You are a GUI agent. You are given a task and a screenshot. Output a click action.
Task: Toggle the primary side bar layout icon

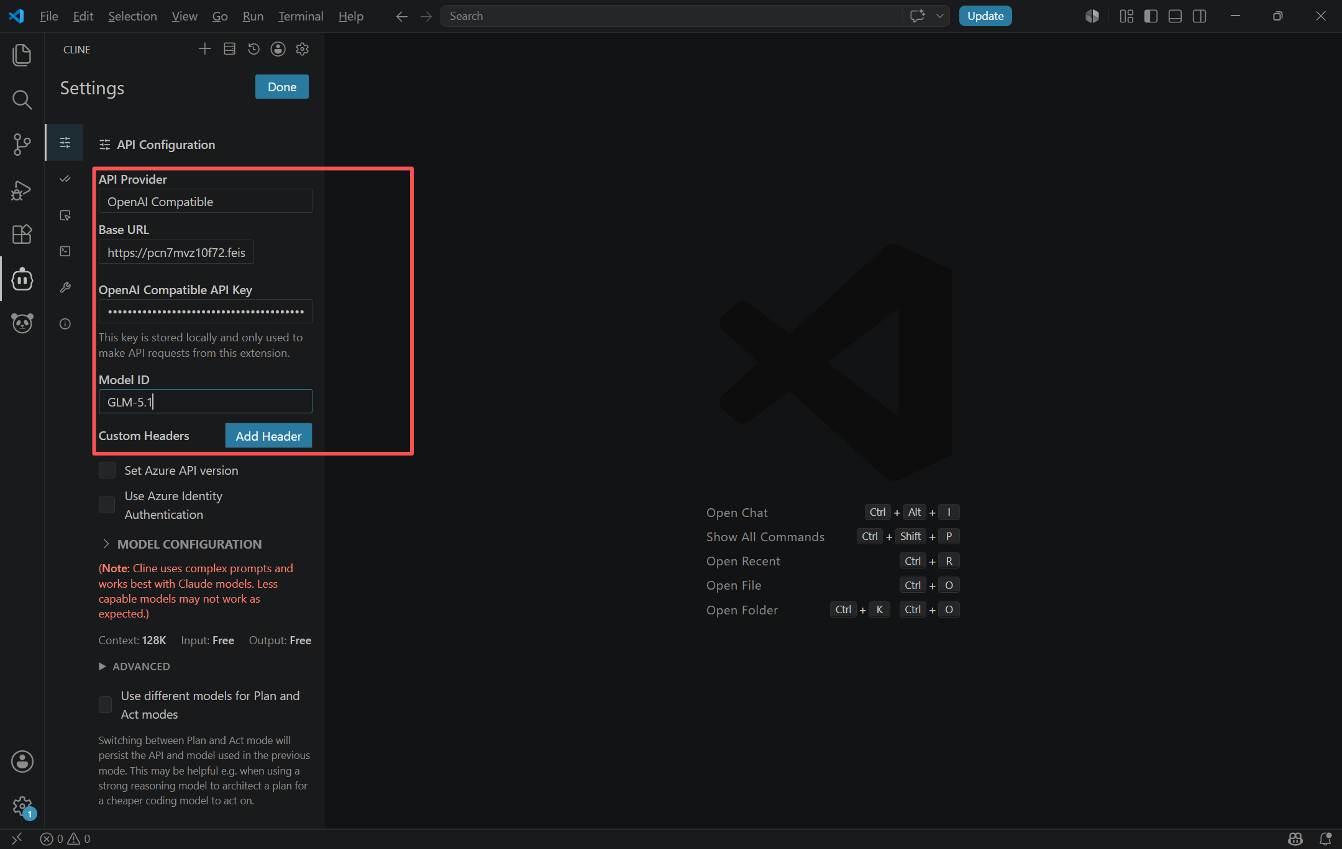coord(1151,16)
